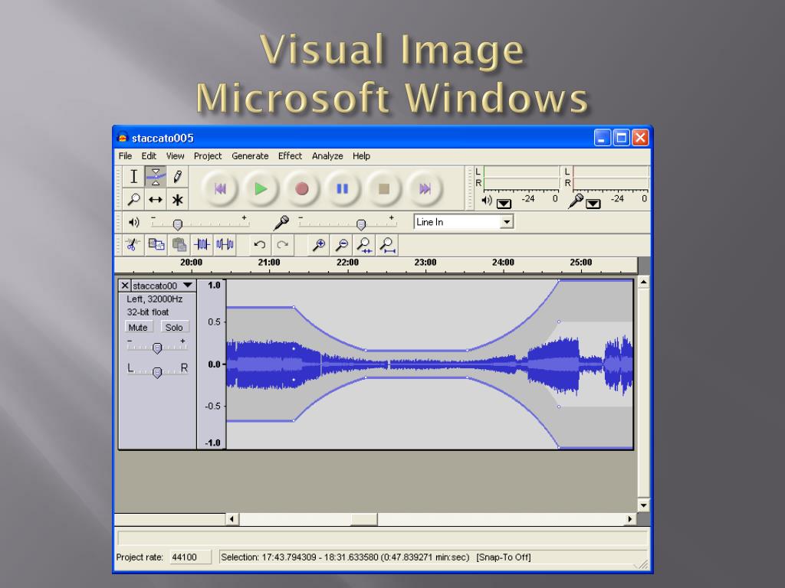Click the red Record button
785x588 pixels.
coord(301,188)
